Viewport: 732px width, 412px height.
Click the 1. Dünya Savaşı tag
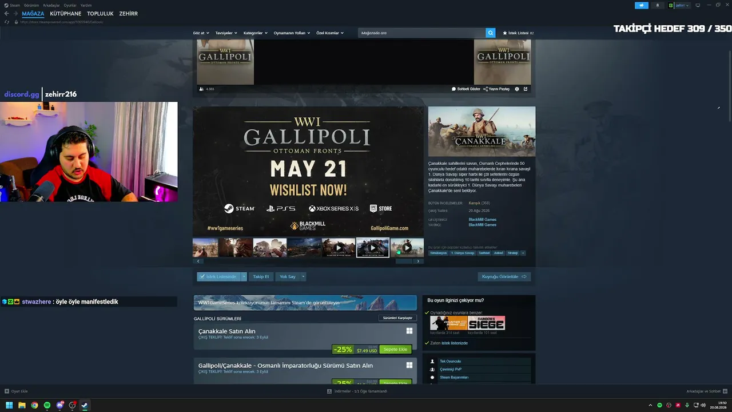pos(463,253)
